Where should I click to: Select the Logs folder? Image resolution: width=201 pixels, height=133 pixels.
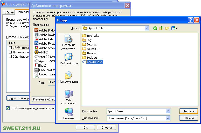click(x=87, y=40)
